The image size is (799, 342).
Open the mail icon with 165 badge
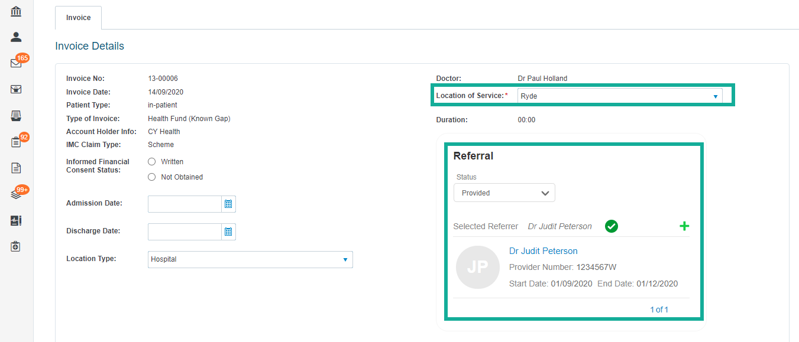(x=17, y=63)
